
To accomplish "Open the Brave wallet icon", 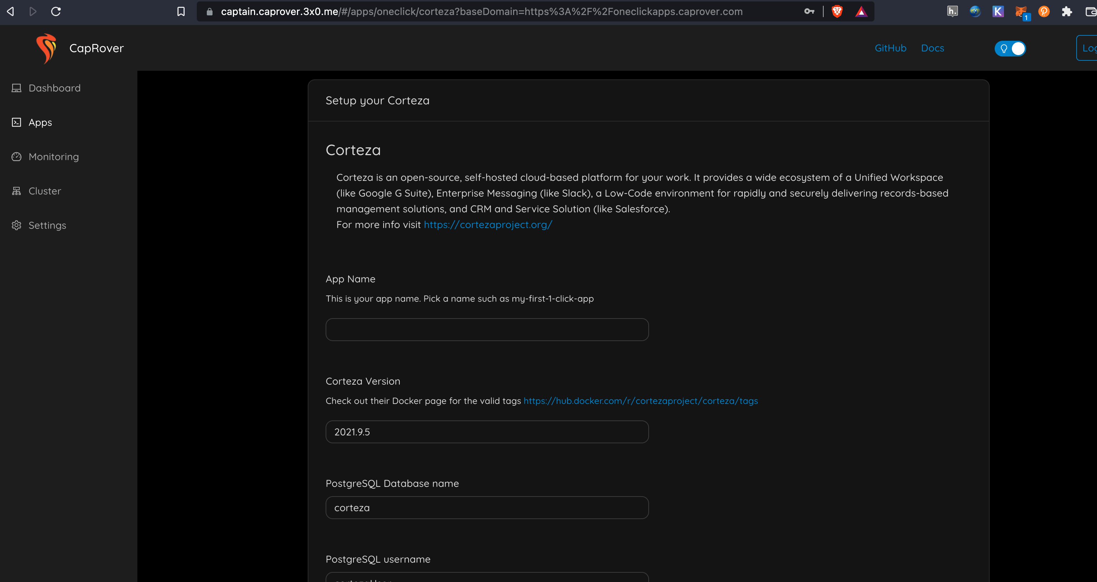I will 1091,11.
